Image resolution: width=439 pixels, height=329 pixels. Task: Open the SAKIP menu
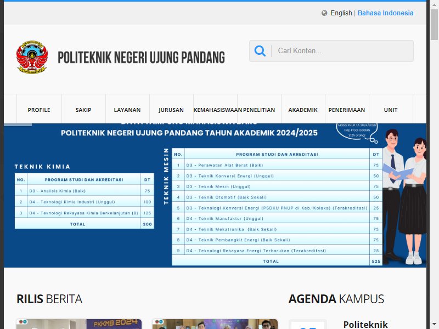tap(83, 110)
